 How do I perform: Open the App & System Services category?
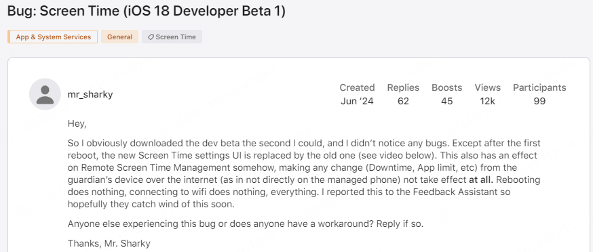(52, 37)
